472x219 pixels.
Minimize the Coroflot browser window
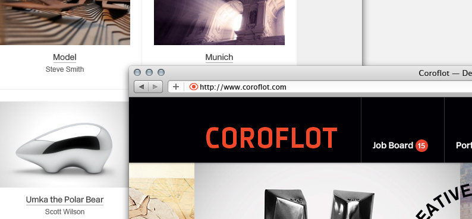pos(149,72)
